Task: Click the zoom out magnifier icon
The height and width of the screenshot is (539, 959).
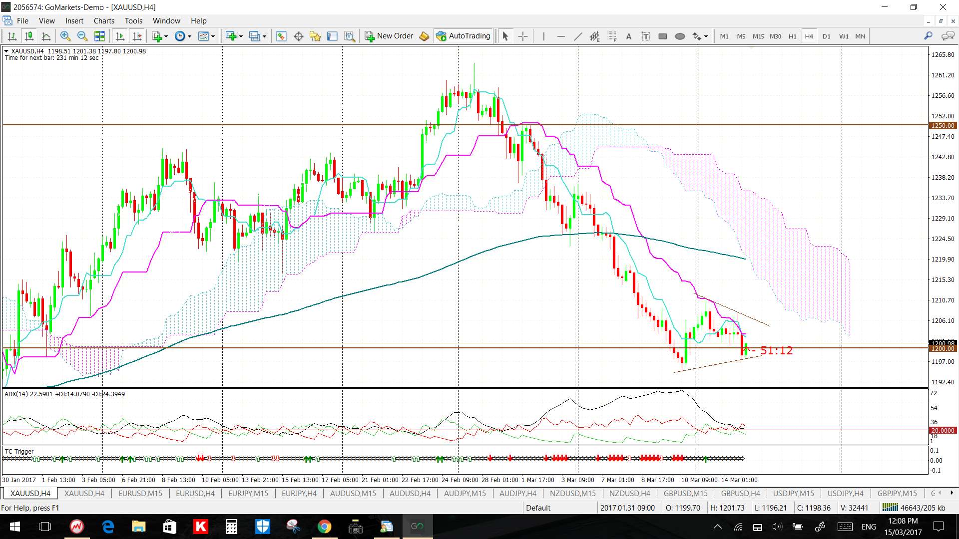Action: (82, 36)
